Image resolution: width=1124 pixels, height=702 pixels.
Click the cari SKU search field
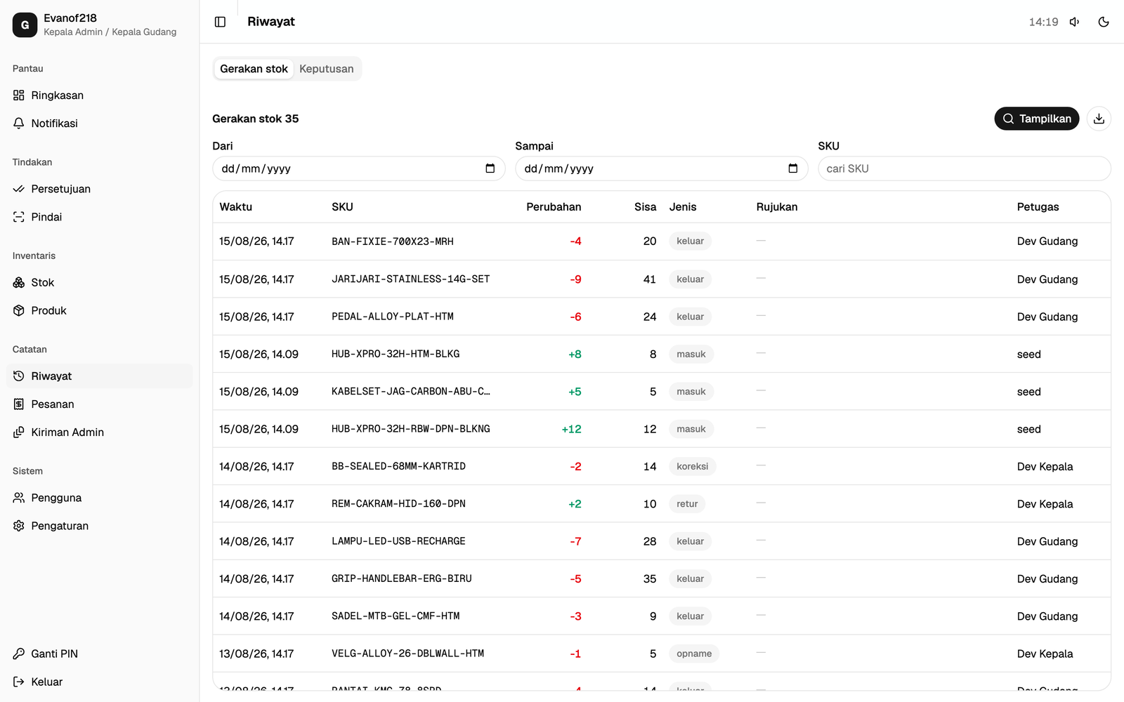(x=964, y=168)
